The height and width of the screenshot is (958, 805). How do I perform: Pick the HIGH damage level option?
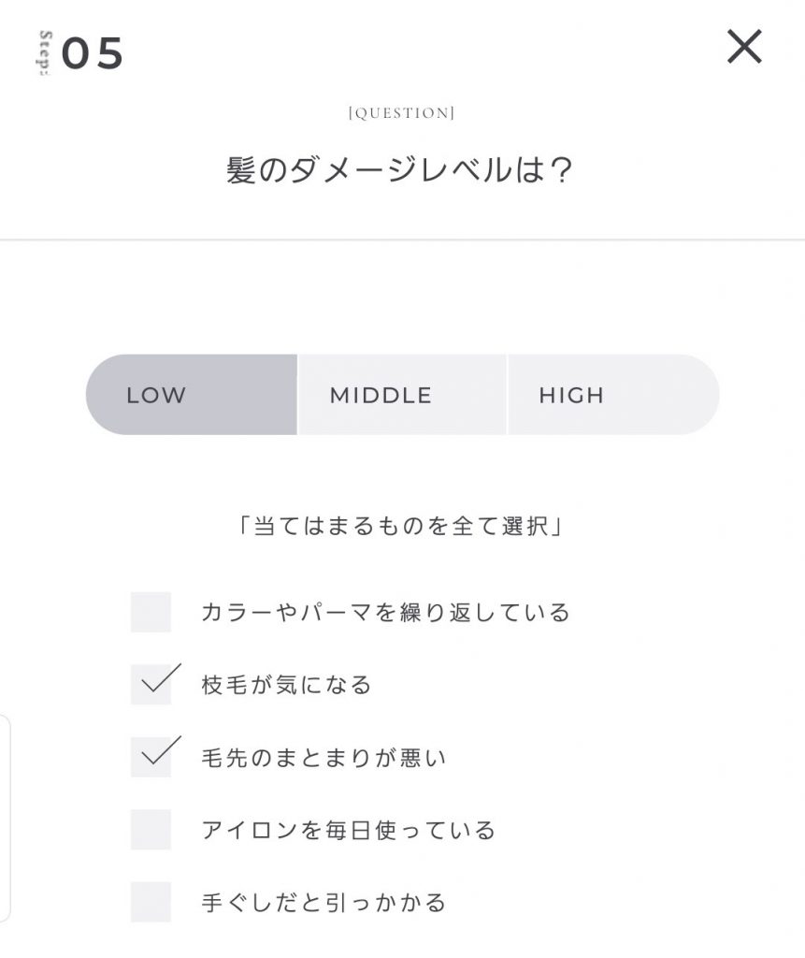click(x=612, y=395)
